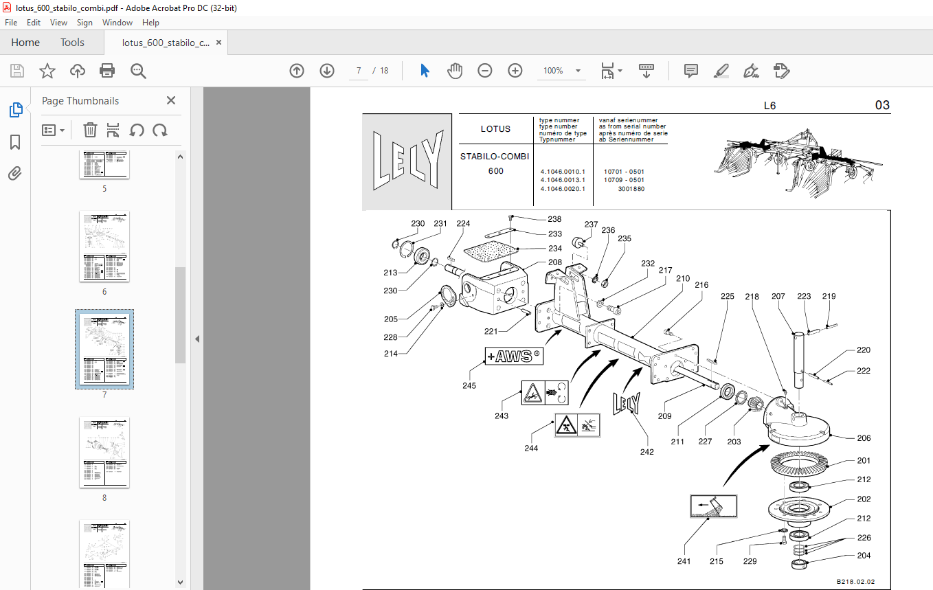The width and height of the screenshot is (933, 590).
Task: Go to the previous page
Action: (297, 71)
